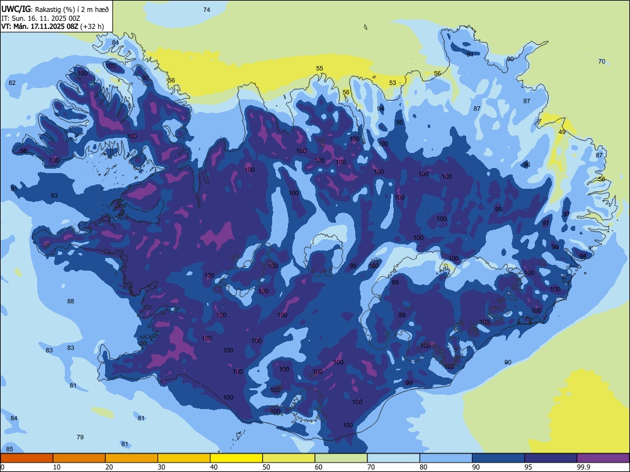Click the map humidity value "49"

point(562,132)
